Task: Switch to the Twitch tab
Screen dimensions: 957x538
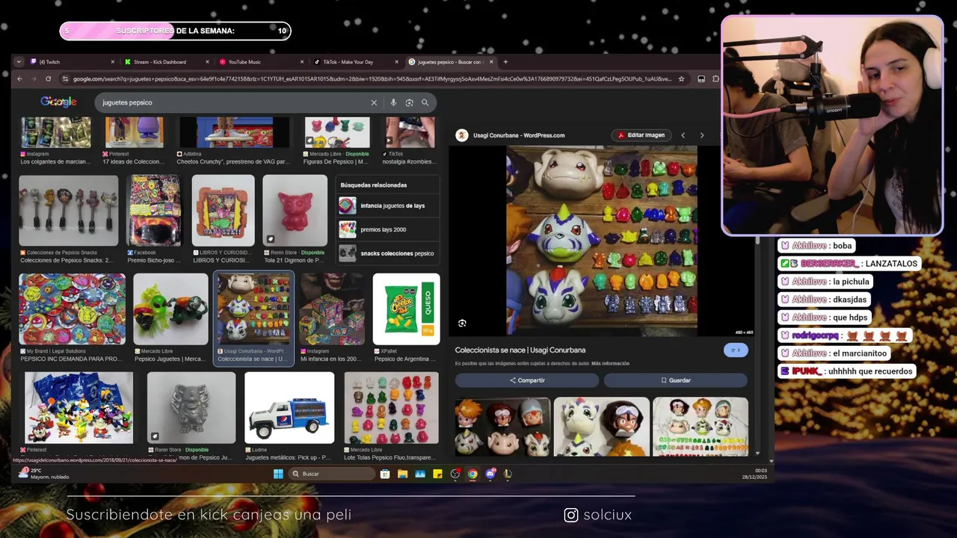Action: [70, 62]
